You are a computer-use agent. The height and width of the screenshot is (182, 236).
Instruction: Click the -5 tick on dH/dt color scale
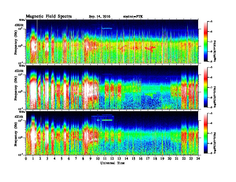point(211,22)
